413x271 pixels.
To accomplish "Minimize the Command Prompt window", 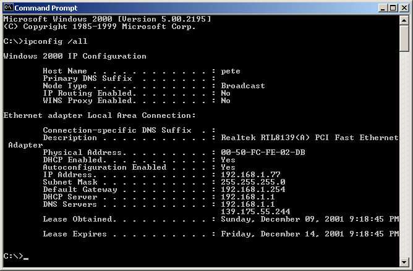I will (x=383, y=8).
